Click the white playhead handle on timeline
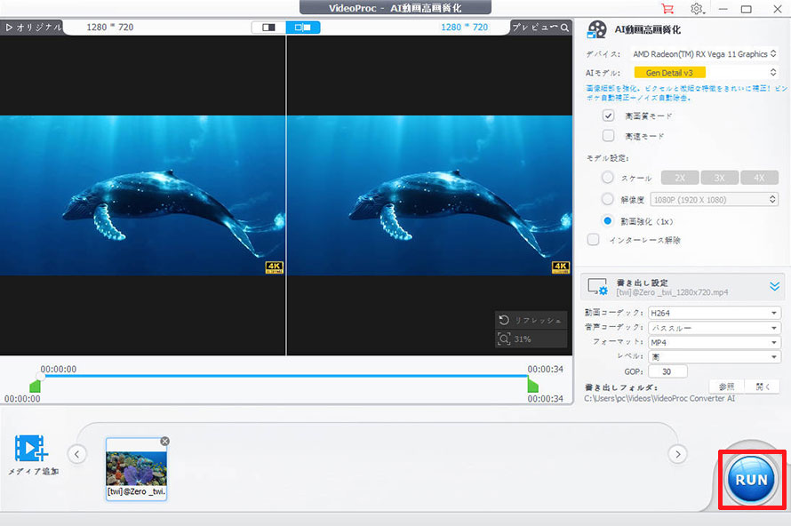791x526 pixels. [x=40, y=376]
